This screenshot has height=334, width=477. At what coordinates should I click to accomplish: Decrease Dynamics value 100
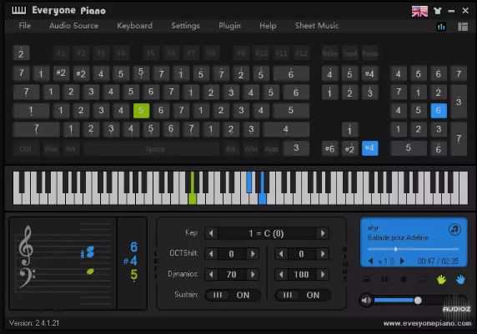click(281, 274)
